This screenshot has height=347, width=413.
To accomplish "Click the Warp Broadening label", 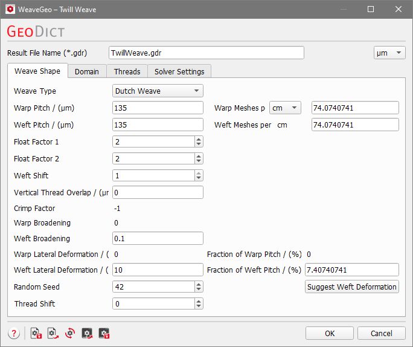I will click(42, 223).
